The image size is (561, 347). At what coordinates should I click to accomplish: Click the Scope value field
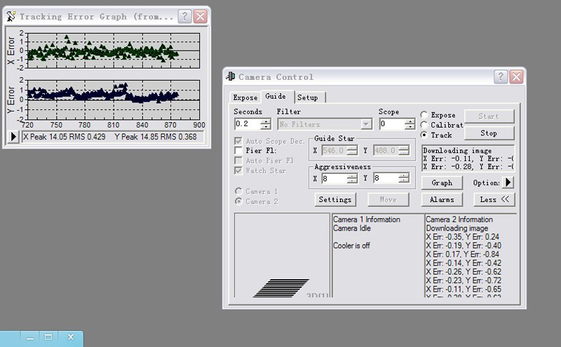pos(392,124)
